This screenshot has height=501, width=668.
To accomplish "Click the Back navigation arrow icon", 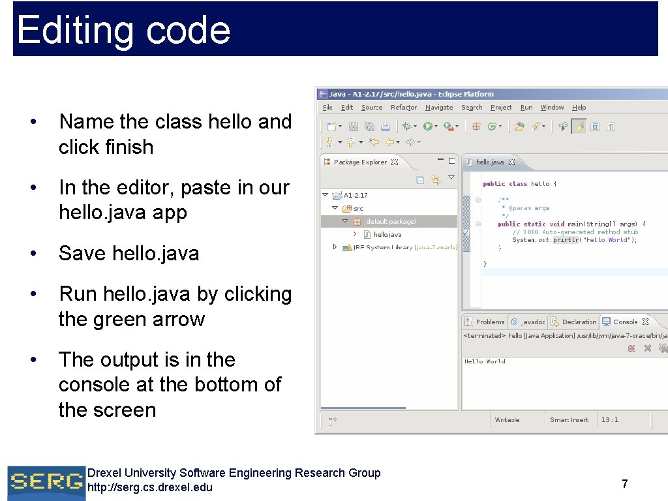I will coord(390,142).
